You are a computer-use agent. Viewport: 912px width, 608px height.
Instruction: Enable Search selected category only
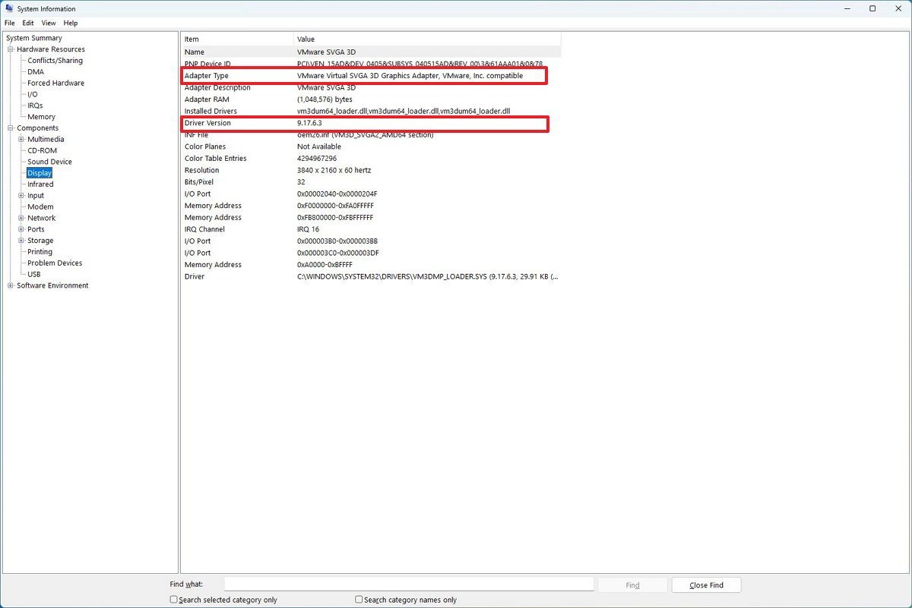[x=173, y=600]
